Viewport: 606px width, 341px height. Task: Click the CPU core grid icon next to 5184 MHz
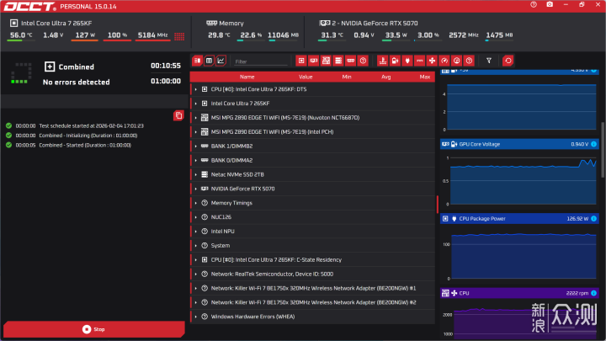coord(179,36)
